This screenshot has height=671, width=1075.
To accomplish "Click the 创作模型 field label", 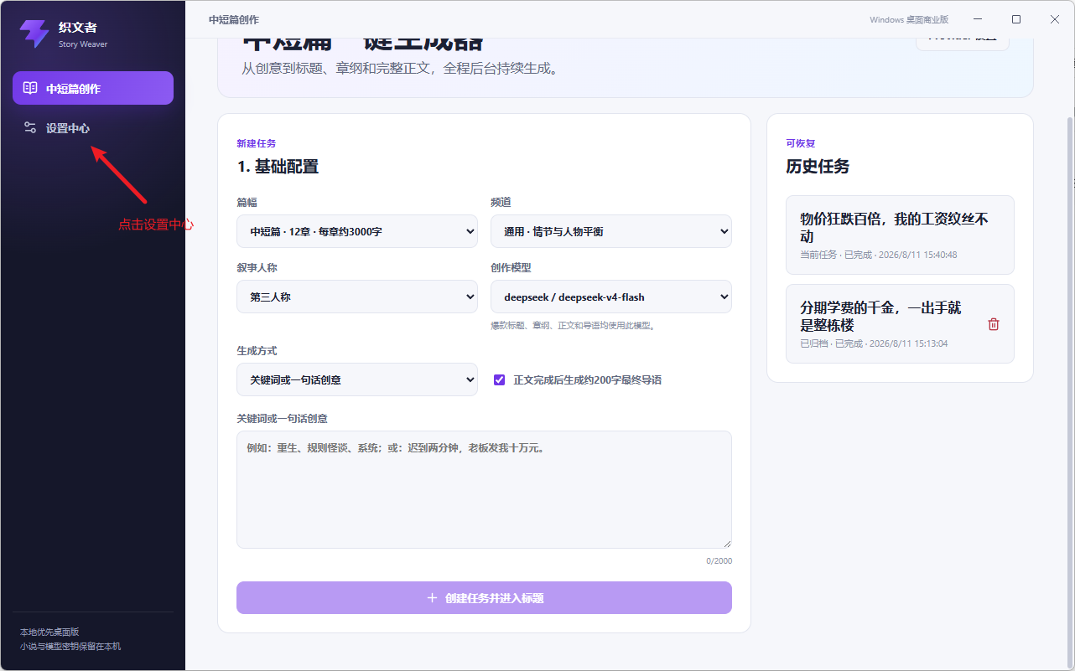I will click(512, 267).
